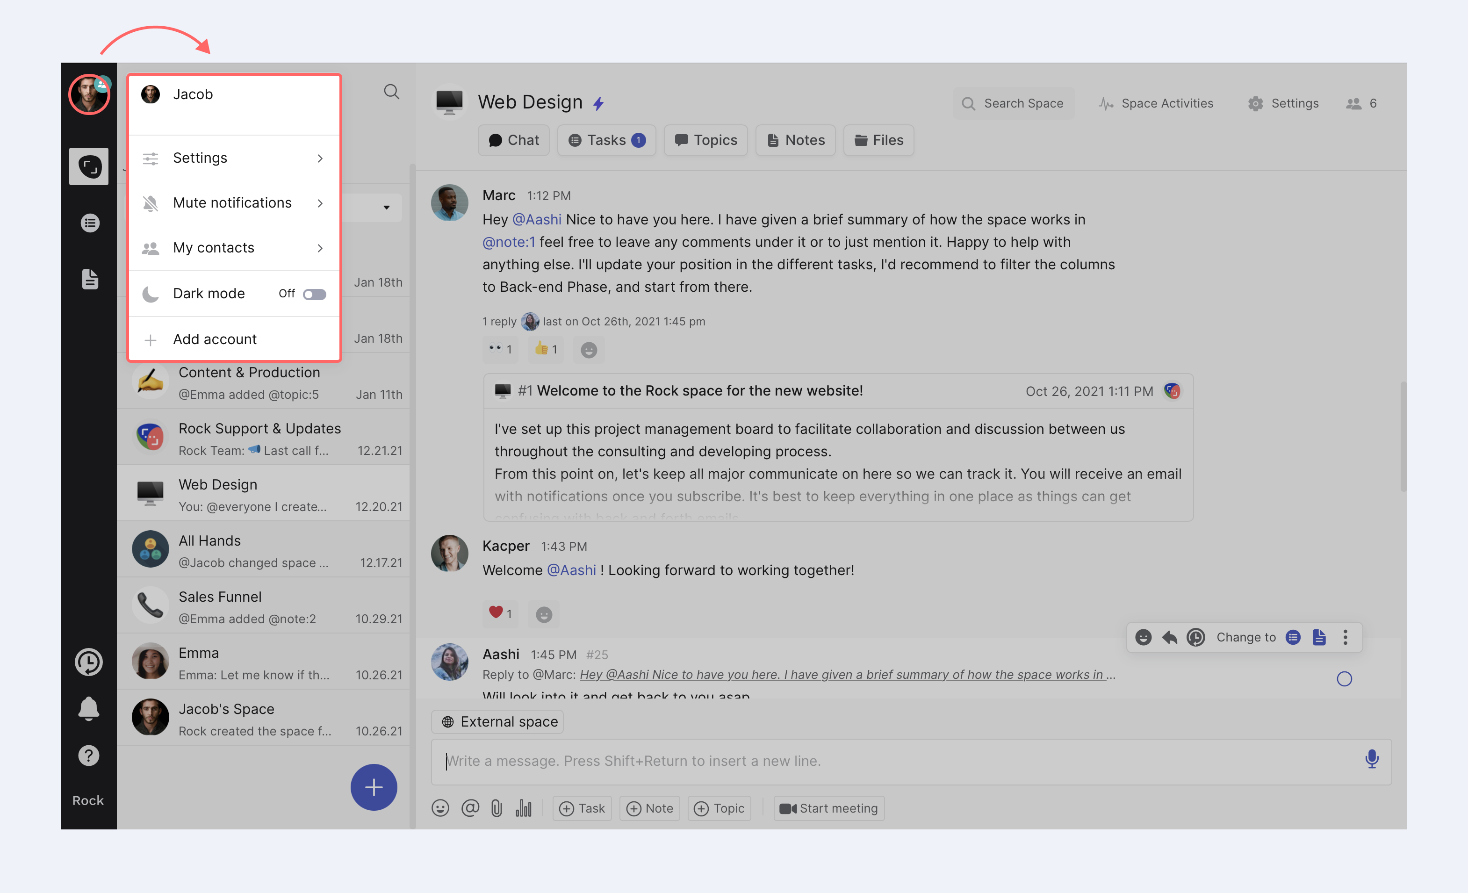Image resolution: width=1468 pixels, height=893 pixels.
Task: Open the notifications bell in sidebar
Action: [89, 708]
